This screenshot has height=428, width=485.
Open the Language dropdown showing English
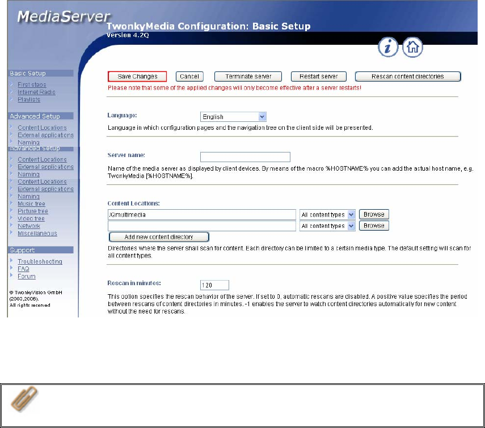pos(233,117)
